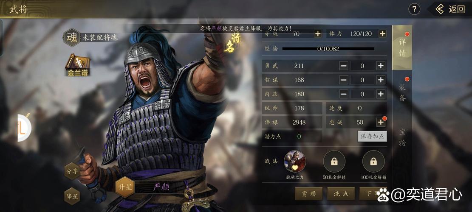Increase 内政 points with plus button
Screen dimensions: 472x212
pyautogui.click(x=381, y=94)
